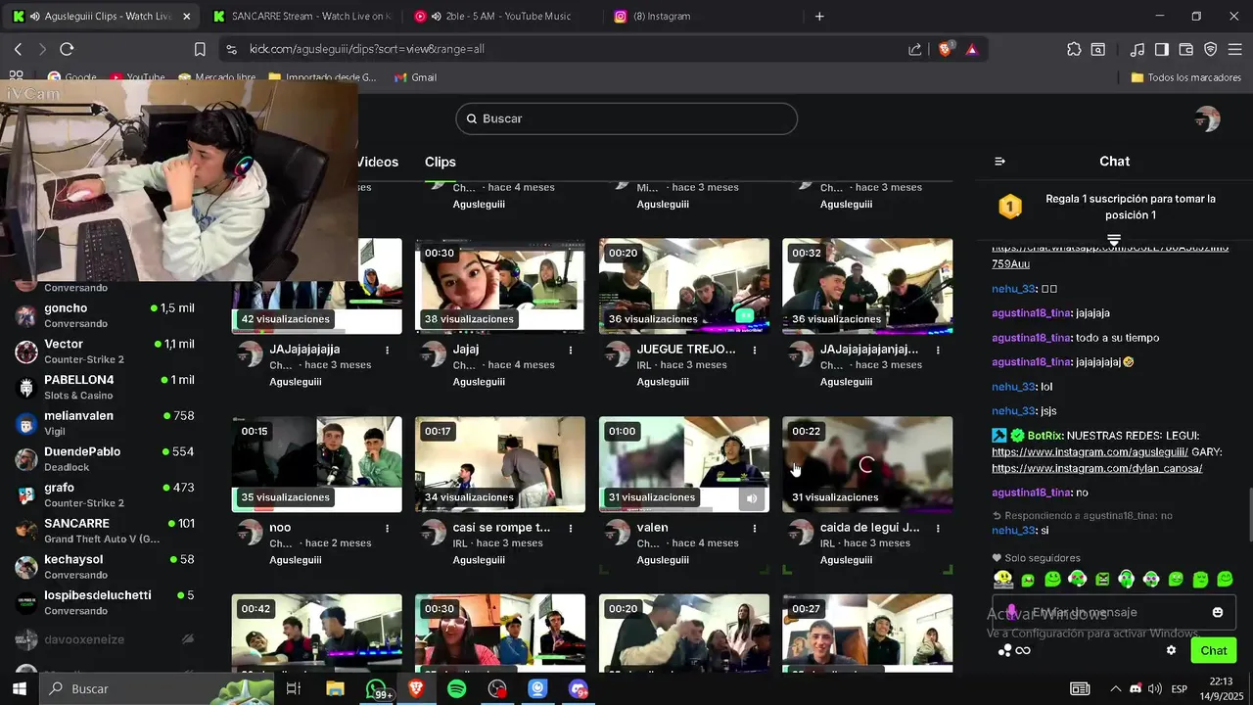
Task: Open WhatsApp from the taskbar
Action: coord(377,689)
